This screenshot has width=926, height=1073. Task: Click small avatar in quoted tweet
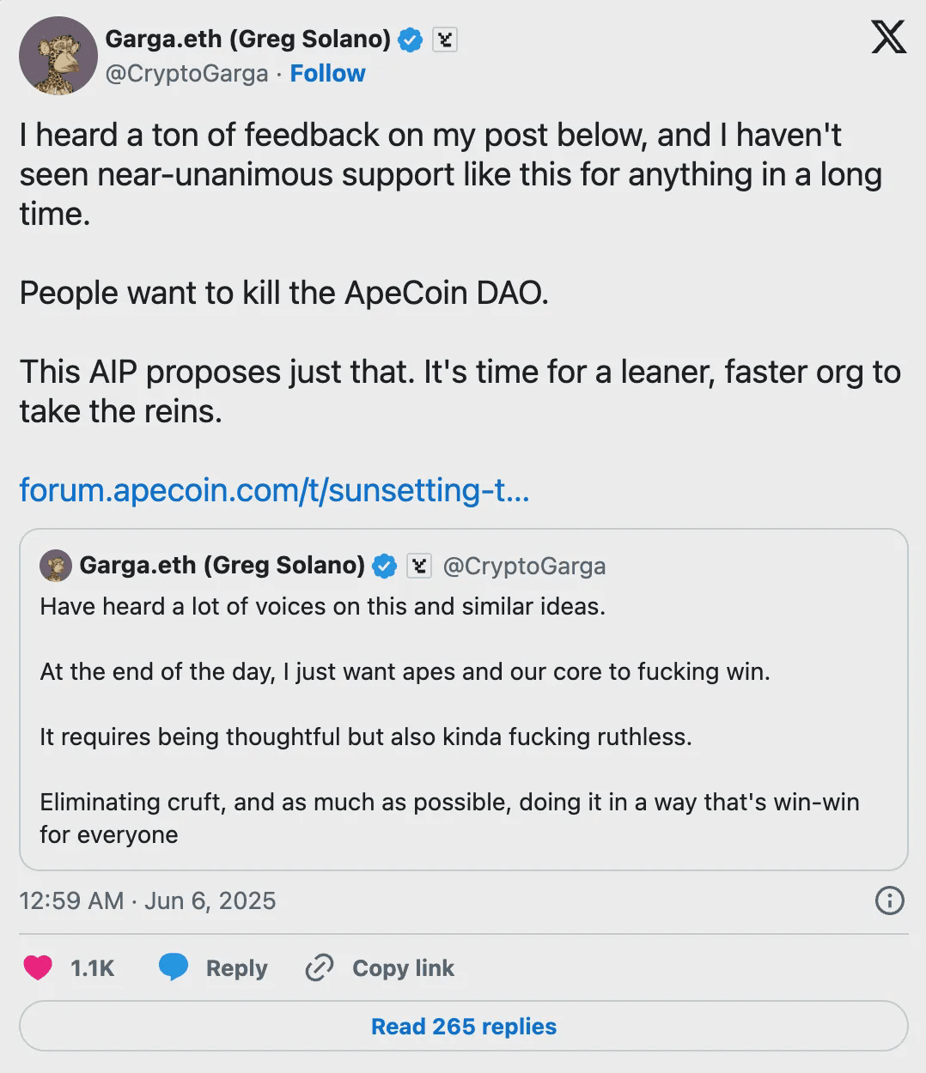click(x=56, y=566)
